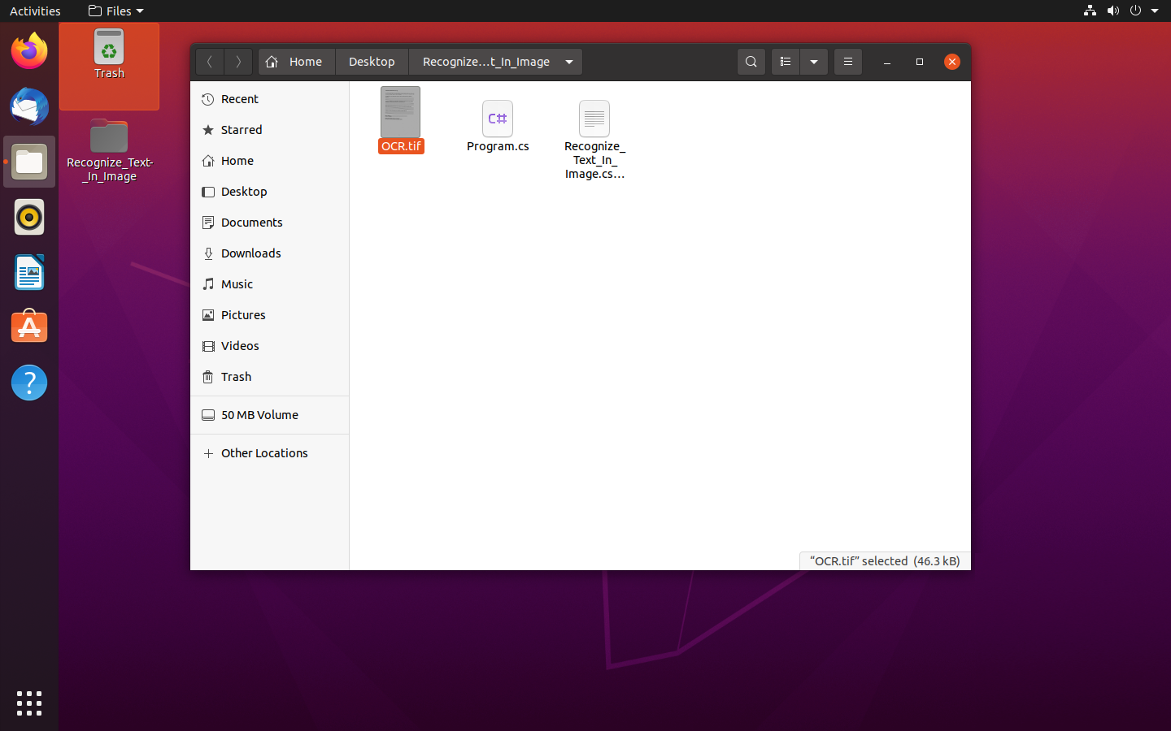The image size is (1171, 731).
Task: Show Applications grid in the dock
Action: coord(29,703)
